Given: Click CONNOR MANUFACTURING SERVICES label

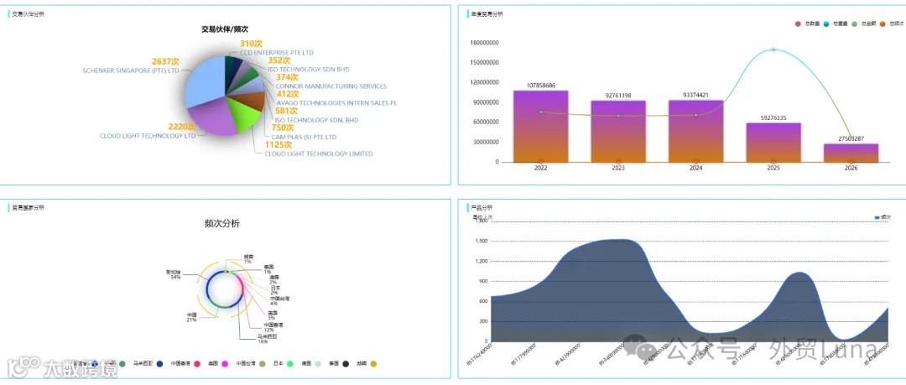Looking at the screenshot, I should pyautogui.click(x=331, y=86).
